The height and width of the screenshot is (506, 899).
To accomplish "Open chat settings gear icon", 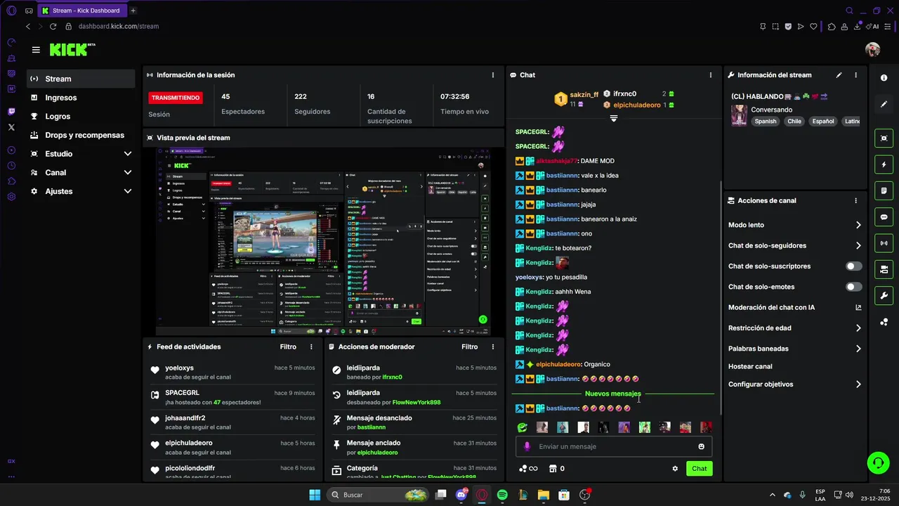I will coord(675,469).
